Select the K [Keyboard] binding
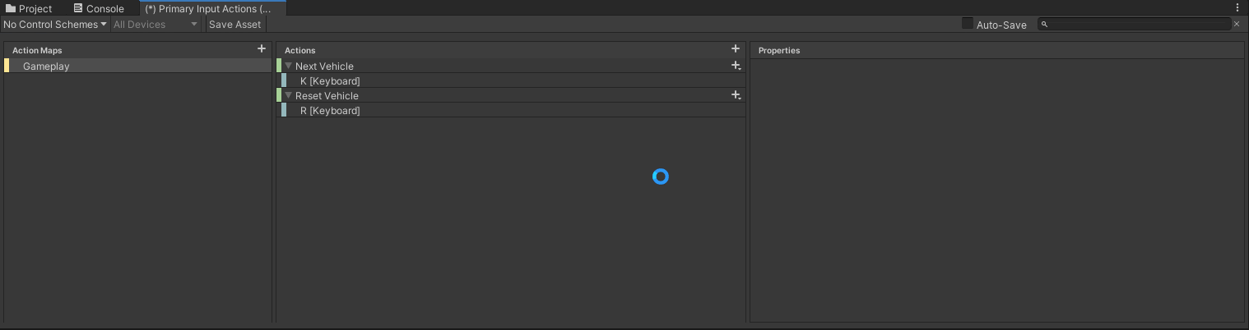1249x330 pixels. (x=330, y=80)
